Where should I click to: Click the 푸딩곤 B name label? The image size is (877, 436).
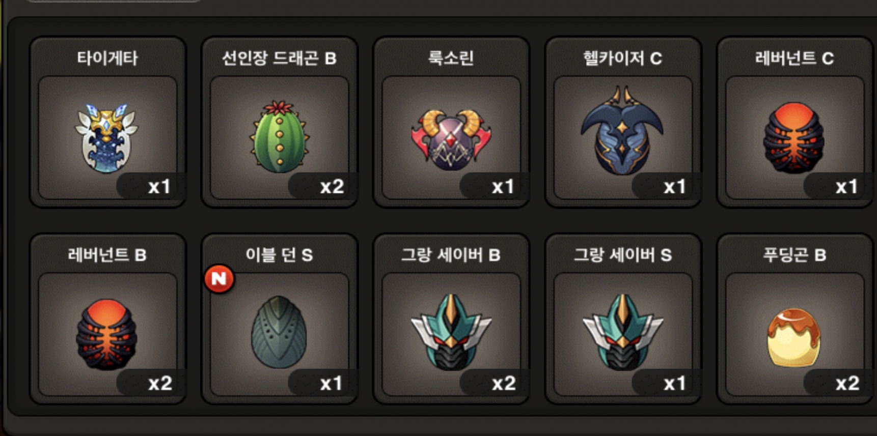coord(794,254)
